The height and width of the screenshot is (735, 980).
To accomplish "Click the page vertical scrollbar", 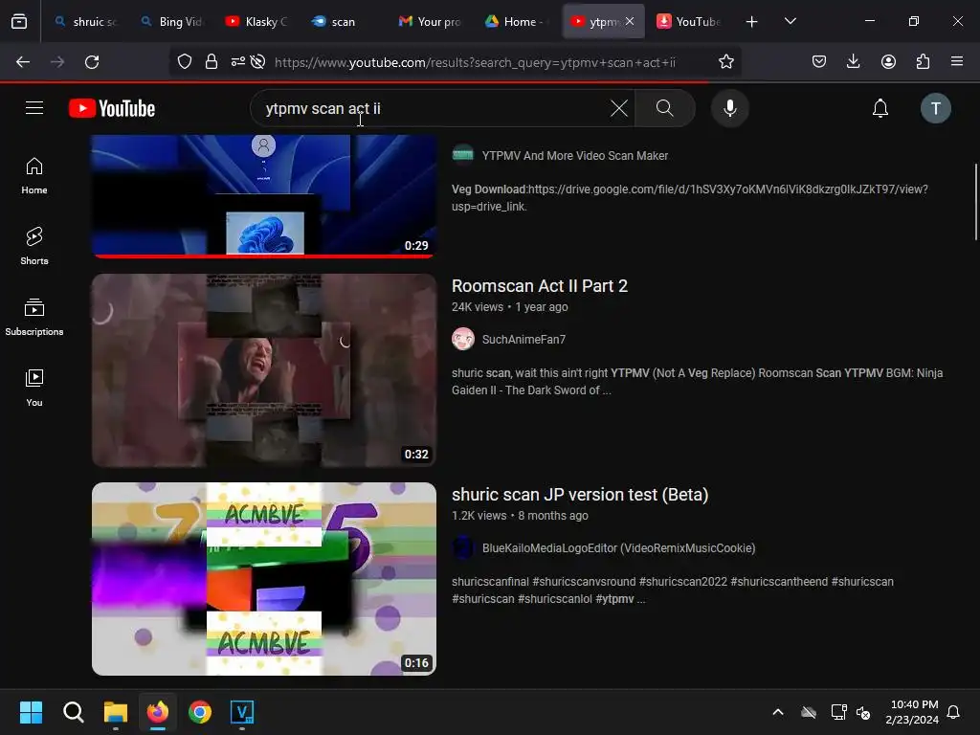I will click(x=975, y=201).
